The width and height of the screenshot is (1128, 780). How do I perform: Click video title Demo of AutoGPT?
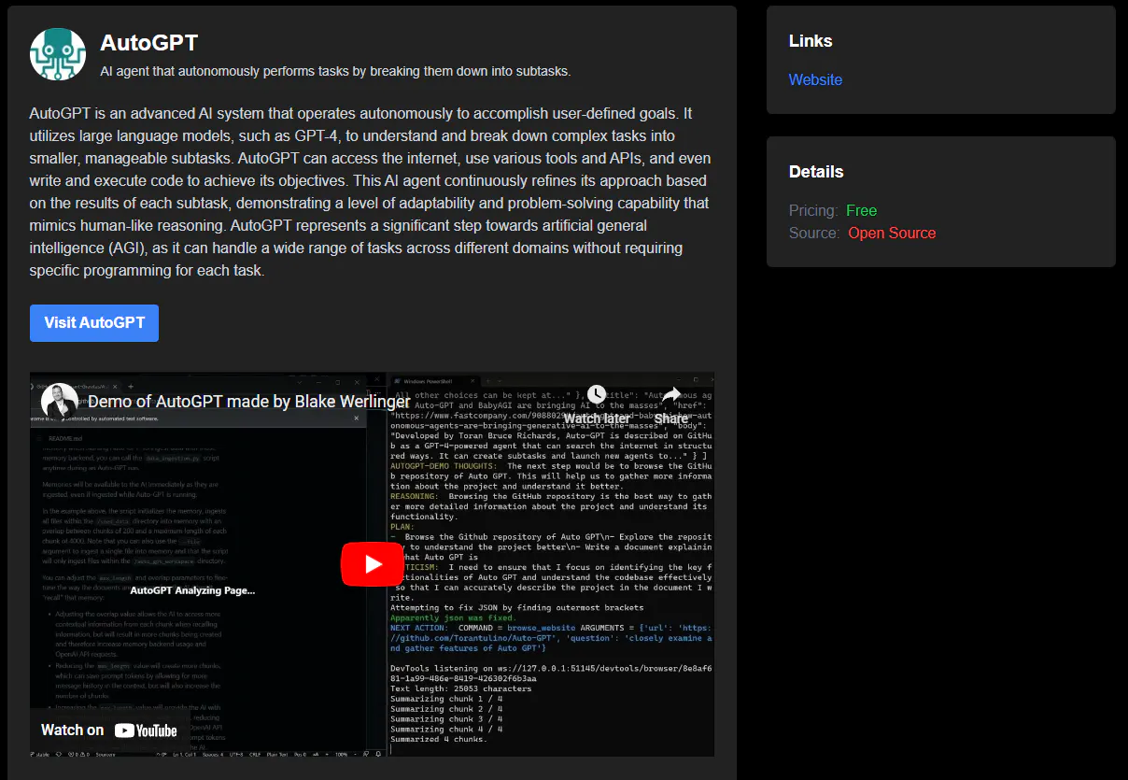click(248, 402)
